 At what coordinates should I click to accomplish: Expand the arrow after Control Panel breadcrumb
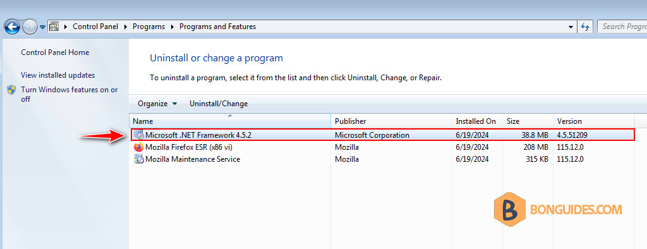[126, 27]
